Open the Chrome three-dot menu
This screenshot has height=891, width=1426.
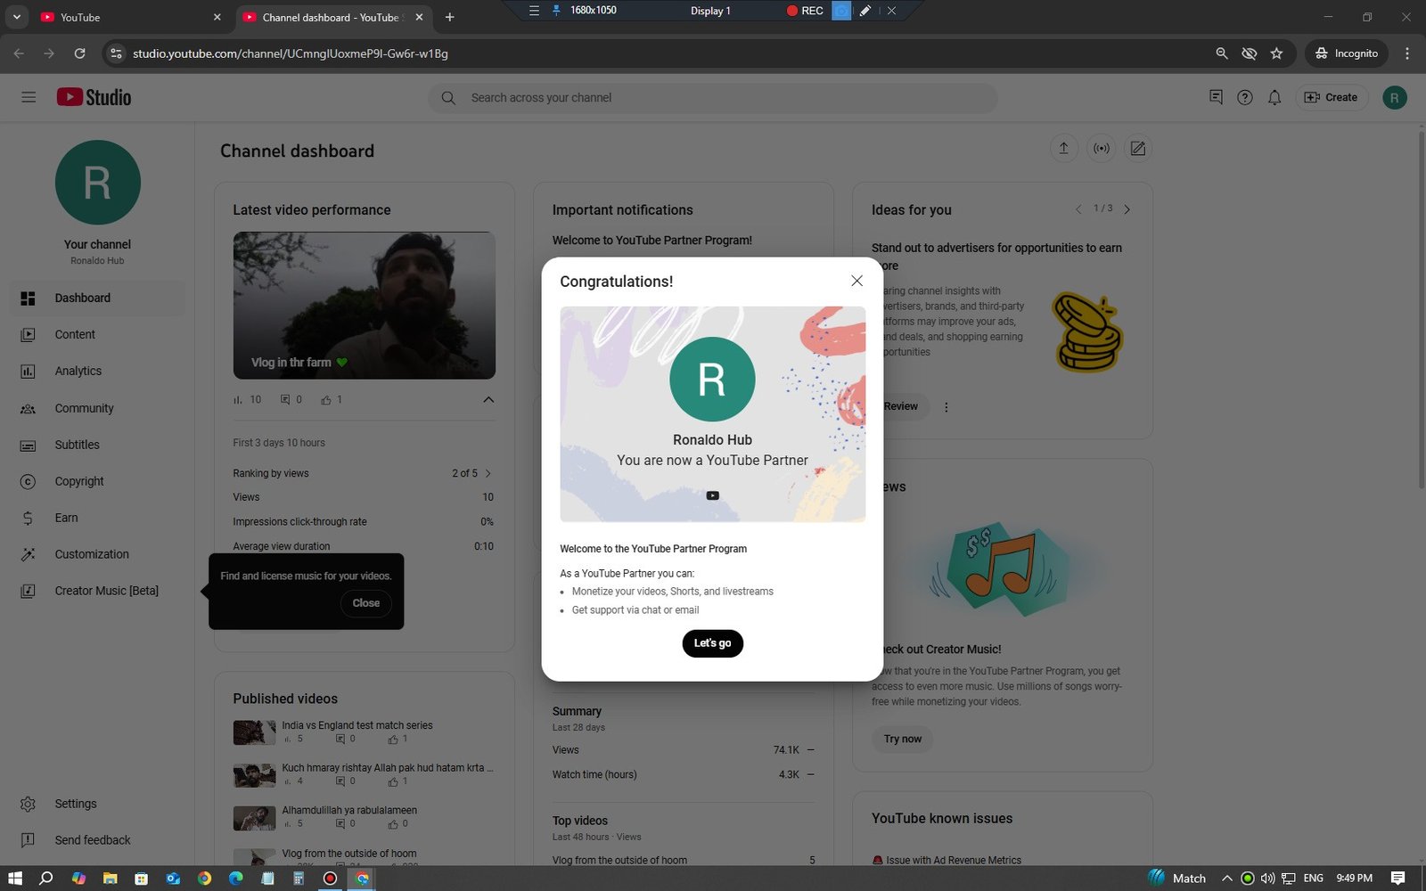tap(1407, 53)
